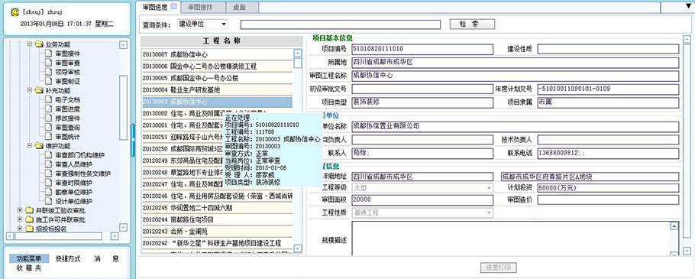
Task: Select list row 20130006 国金中心二号办公楼精装修工程
Action: (x=217, y=67)
